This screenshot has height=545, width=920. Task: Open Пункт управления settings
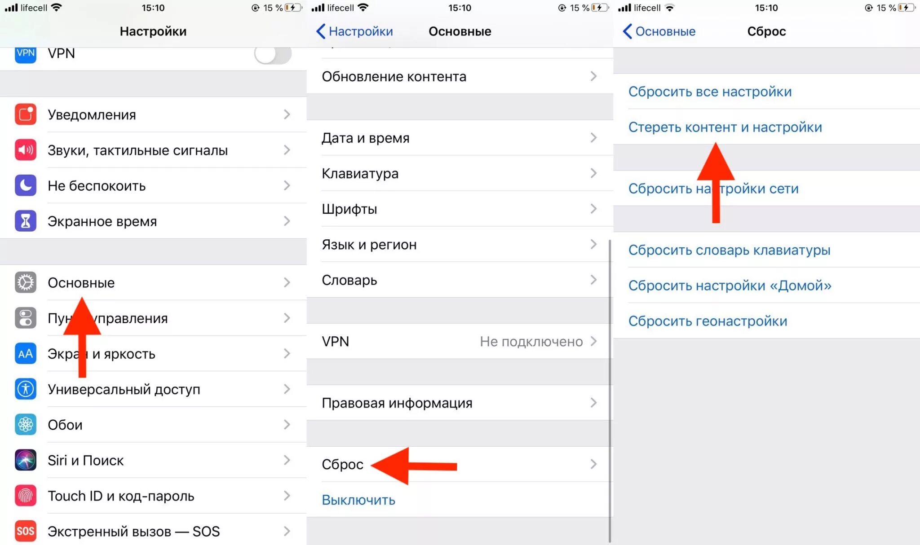tap(152, 318)
